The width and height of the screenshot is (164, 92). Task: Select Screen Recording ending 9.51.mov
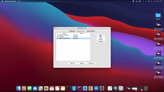tap(158, 46)
